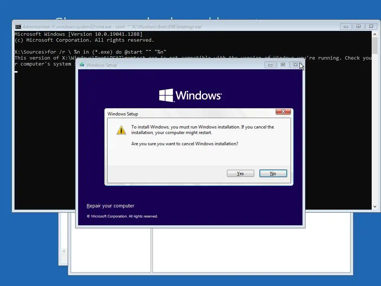Screen dimensions: 381x286
Task: Close the Administrator cmd.exe window
Action: tap(371, 26)
